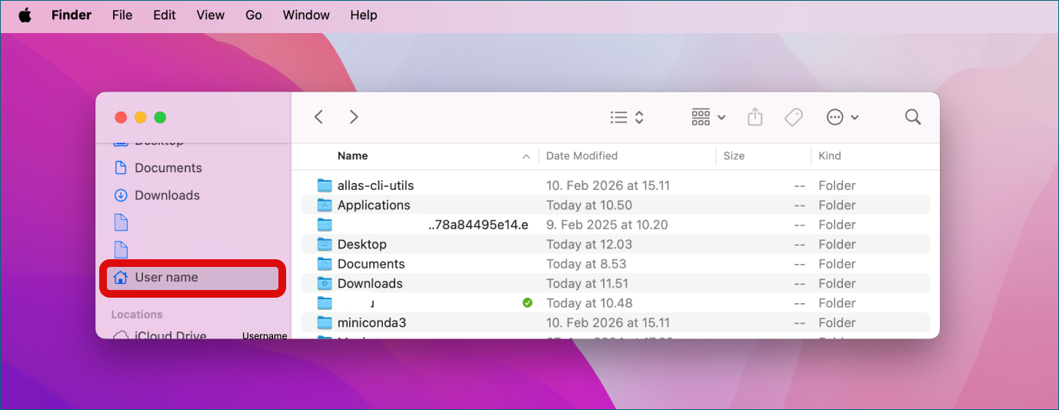The image size is (1059, 410).
Task: Select the allas-cli-utils folder row
Action: 615,185
